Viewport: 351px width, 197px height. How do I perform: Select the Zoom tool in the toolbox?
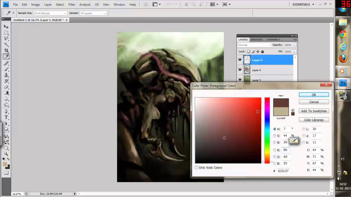(x=6, y=154)
